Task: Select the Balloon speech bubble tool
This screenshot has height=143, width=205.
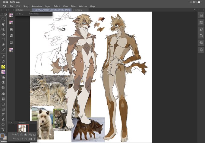Action: click(x=3, y=125)
